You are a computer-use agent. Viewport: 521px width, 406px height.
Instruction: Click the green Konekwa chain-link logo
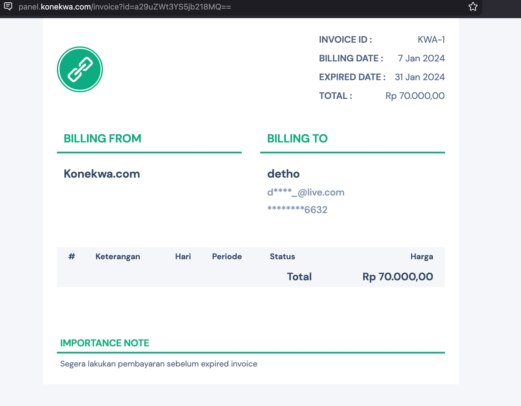tap(80, 69)
